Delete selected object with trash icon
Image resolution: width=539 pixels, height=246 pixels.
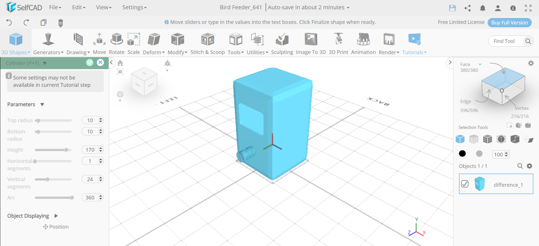click(x=60, y=23)
